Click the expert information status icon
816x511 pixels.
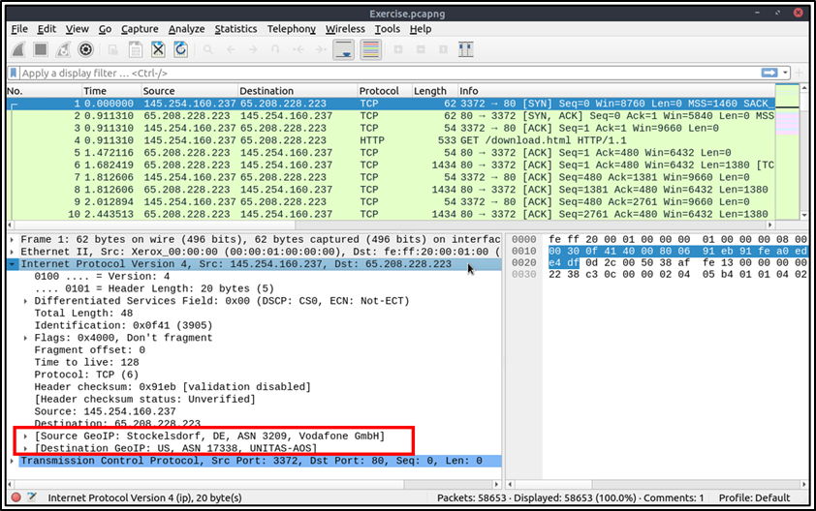(15, 497)
